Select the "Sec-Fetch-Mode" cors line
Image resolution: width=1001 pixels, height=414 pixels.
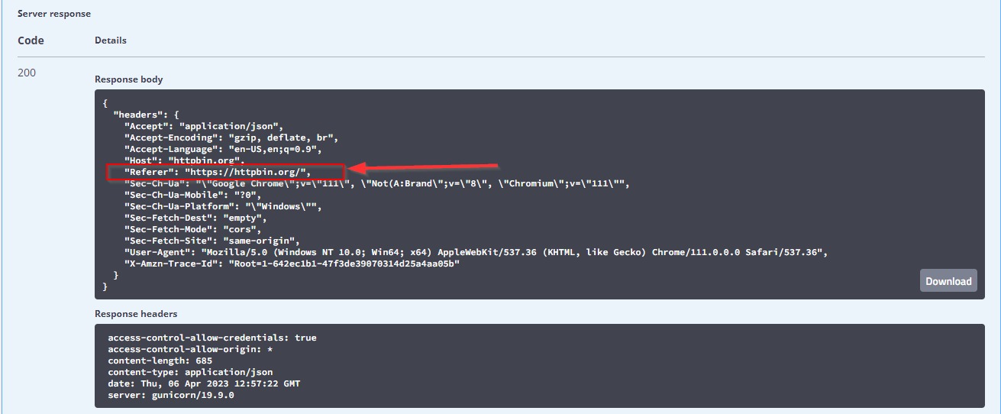coord(193,229)
